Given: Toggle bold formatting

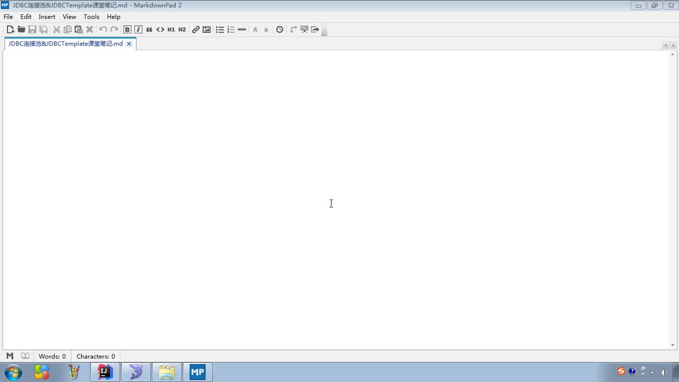Looking at the screenshot, I should [128, 30].
